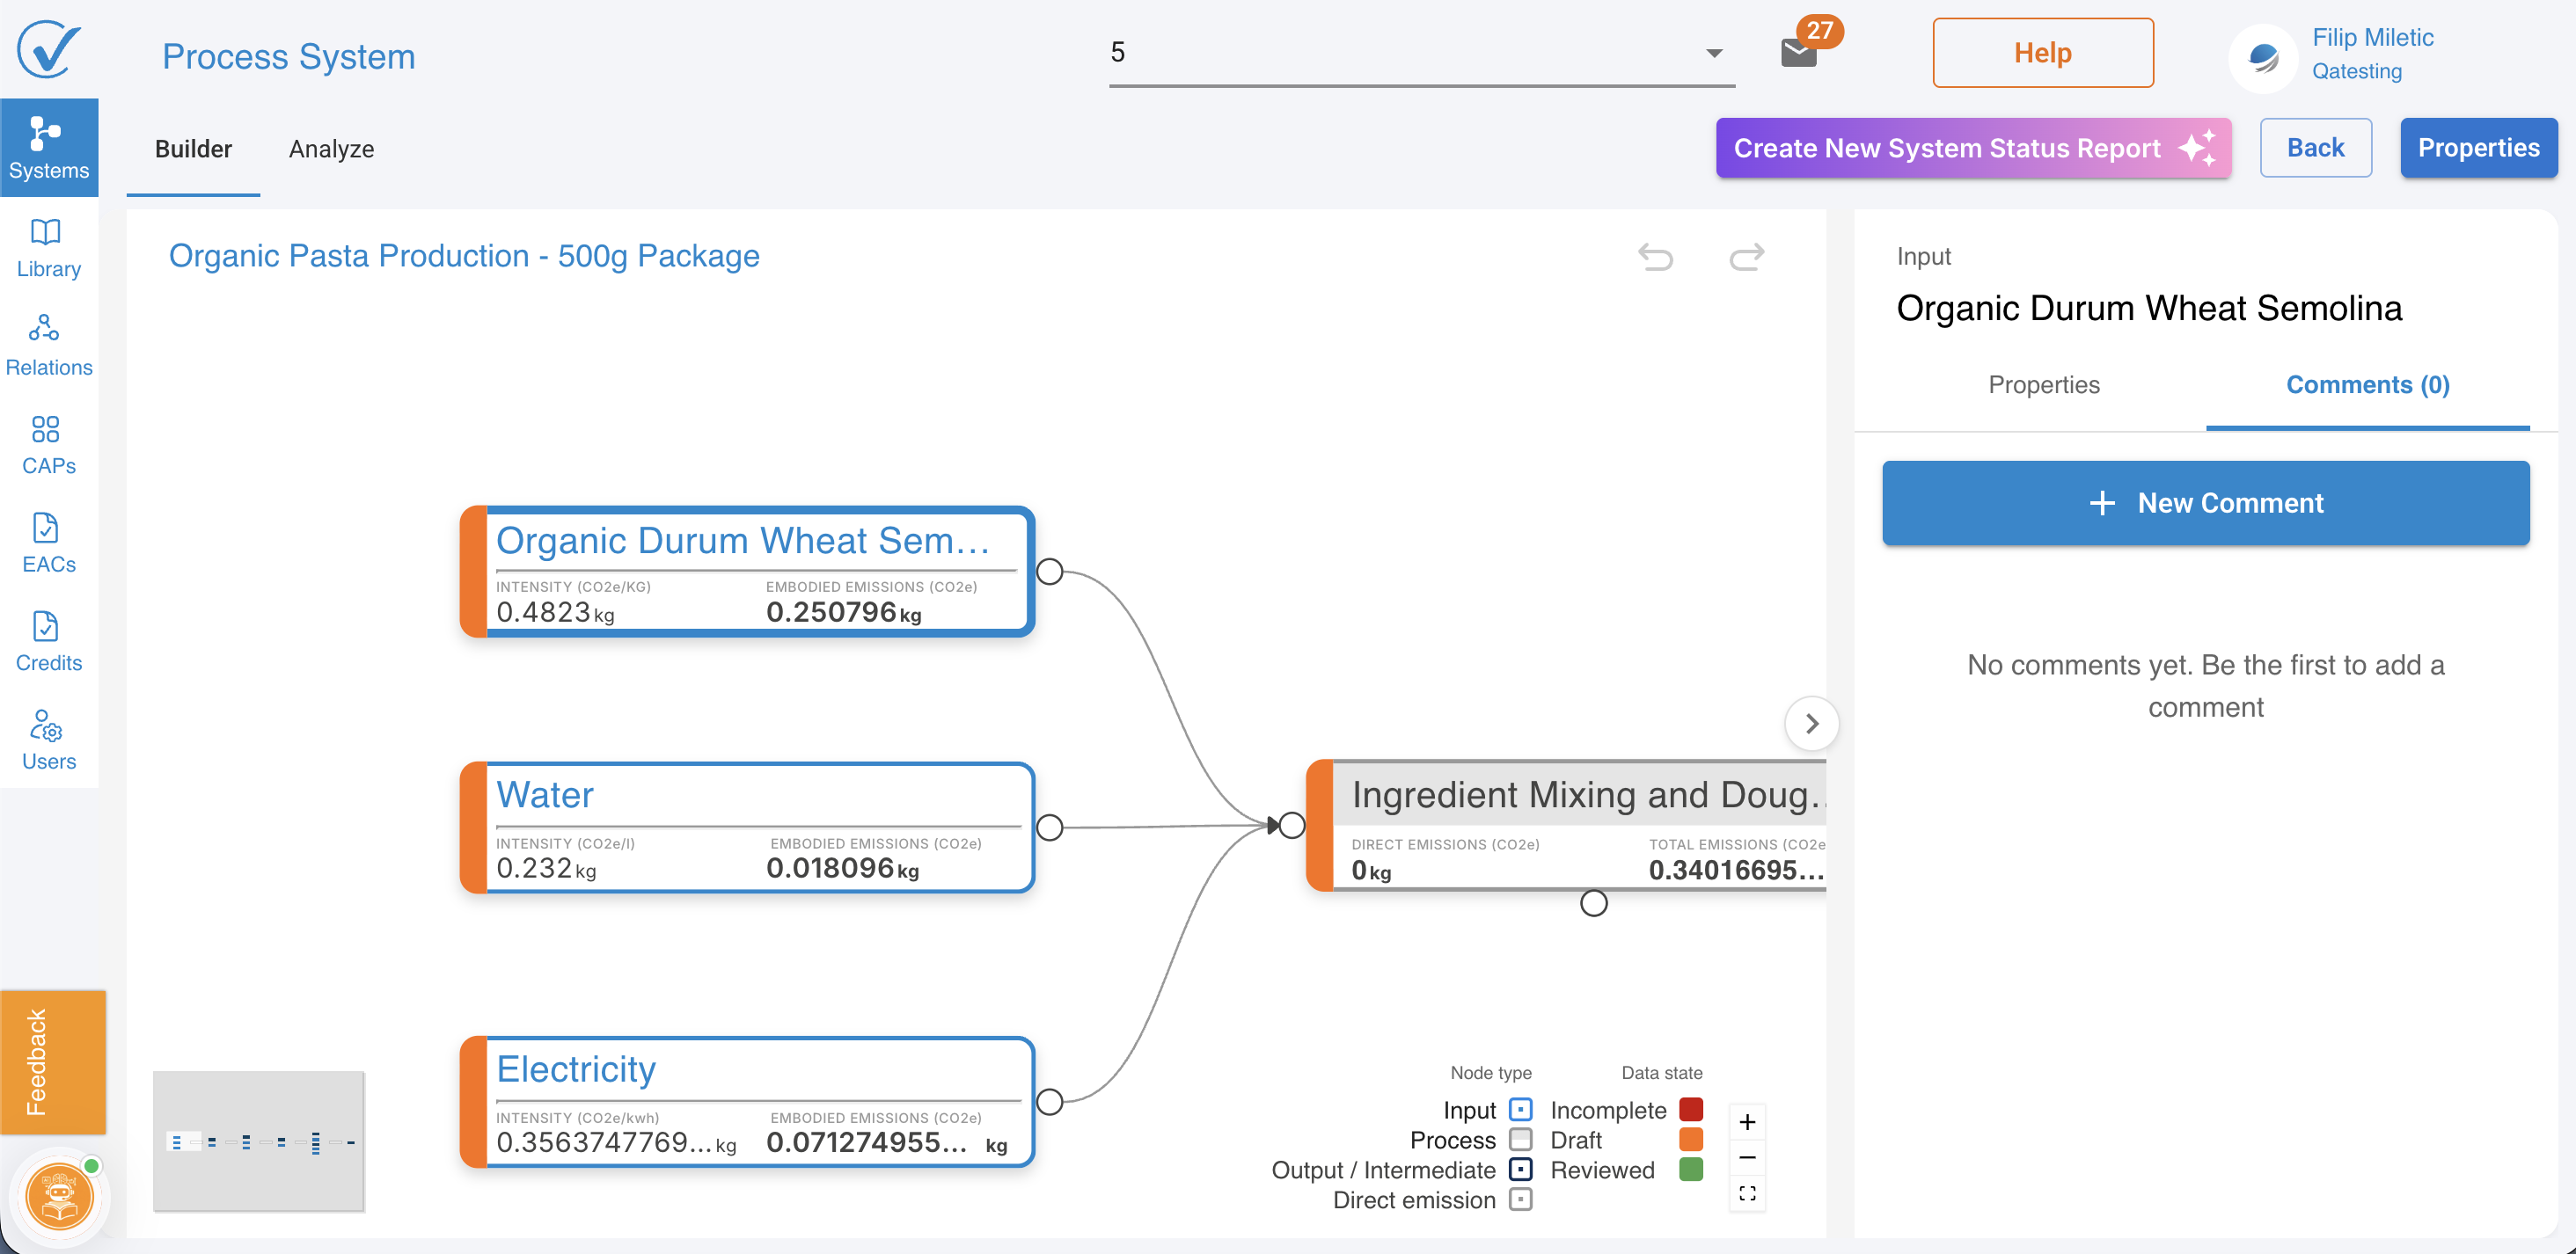The width and height of the screenshot is (2576, 1254).
Task: Click the New Comment button
Action: [2205, 503]
